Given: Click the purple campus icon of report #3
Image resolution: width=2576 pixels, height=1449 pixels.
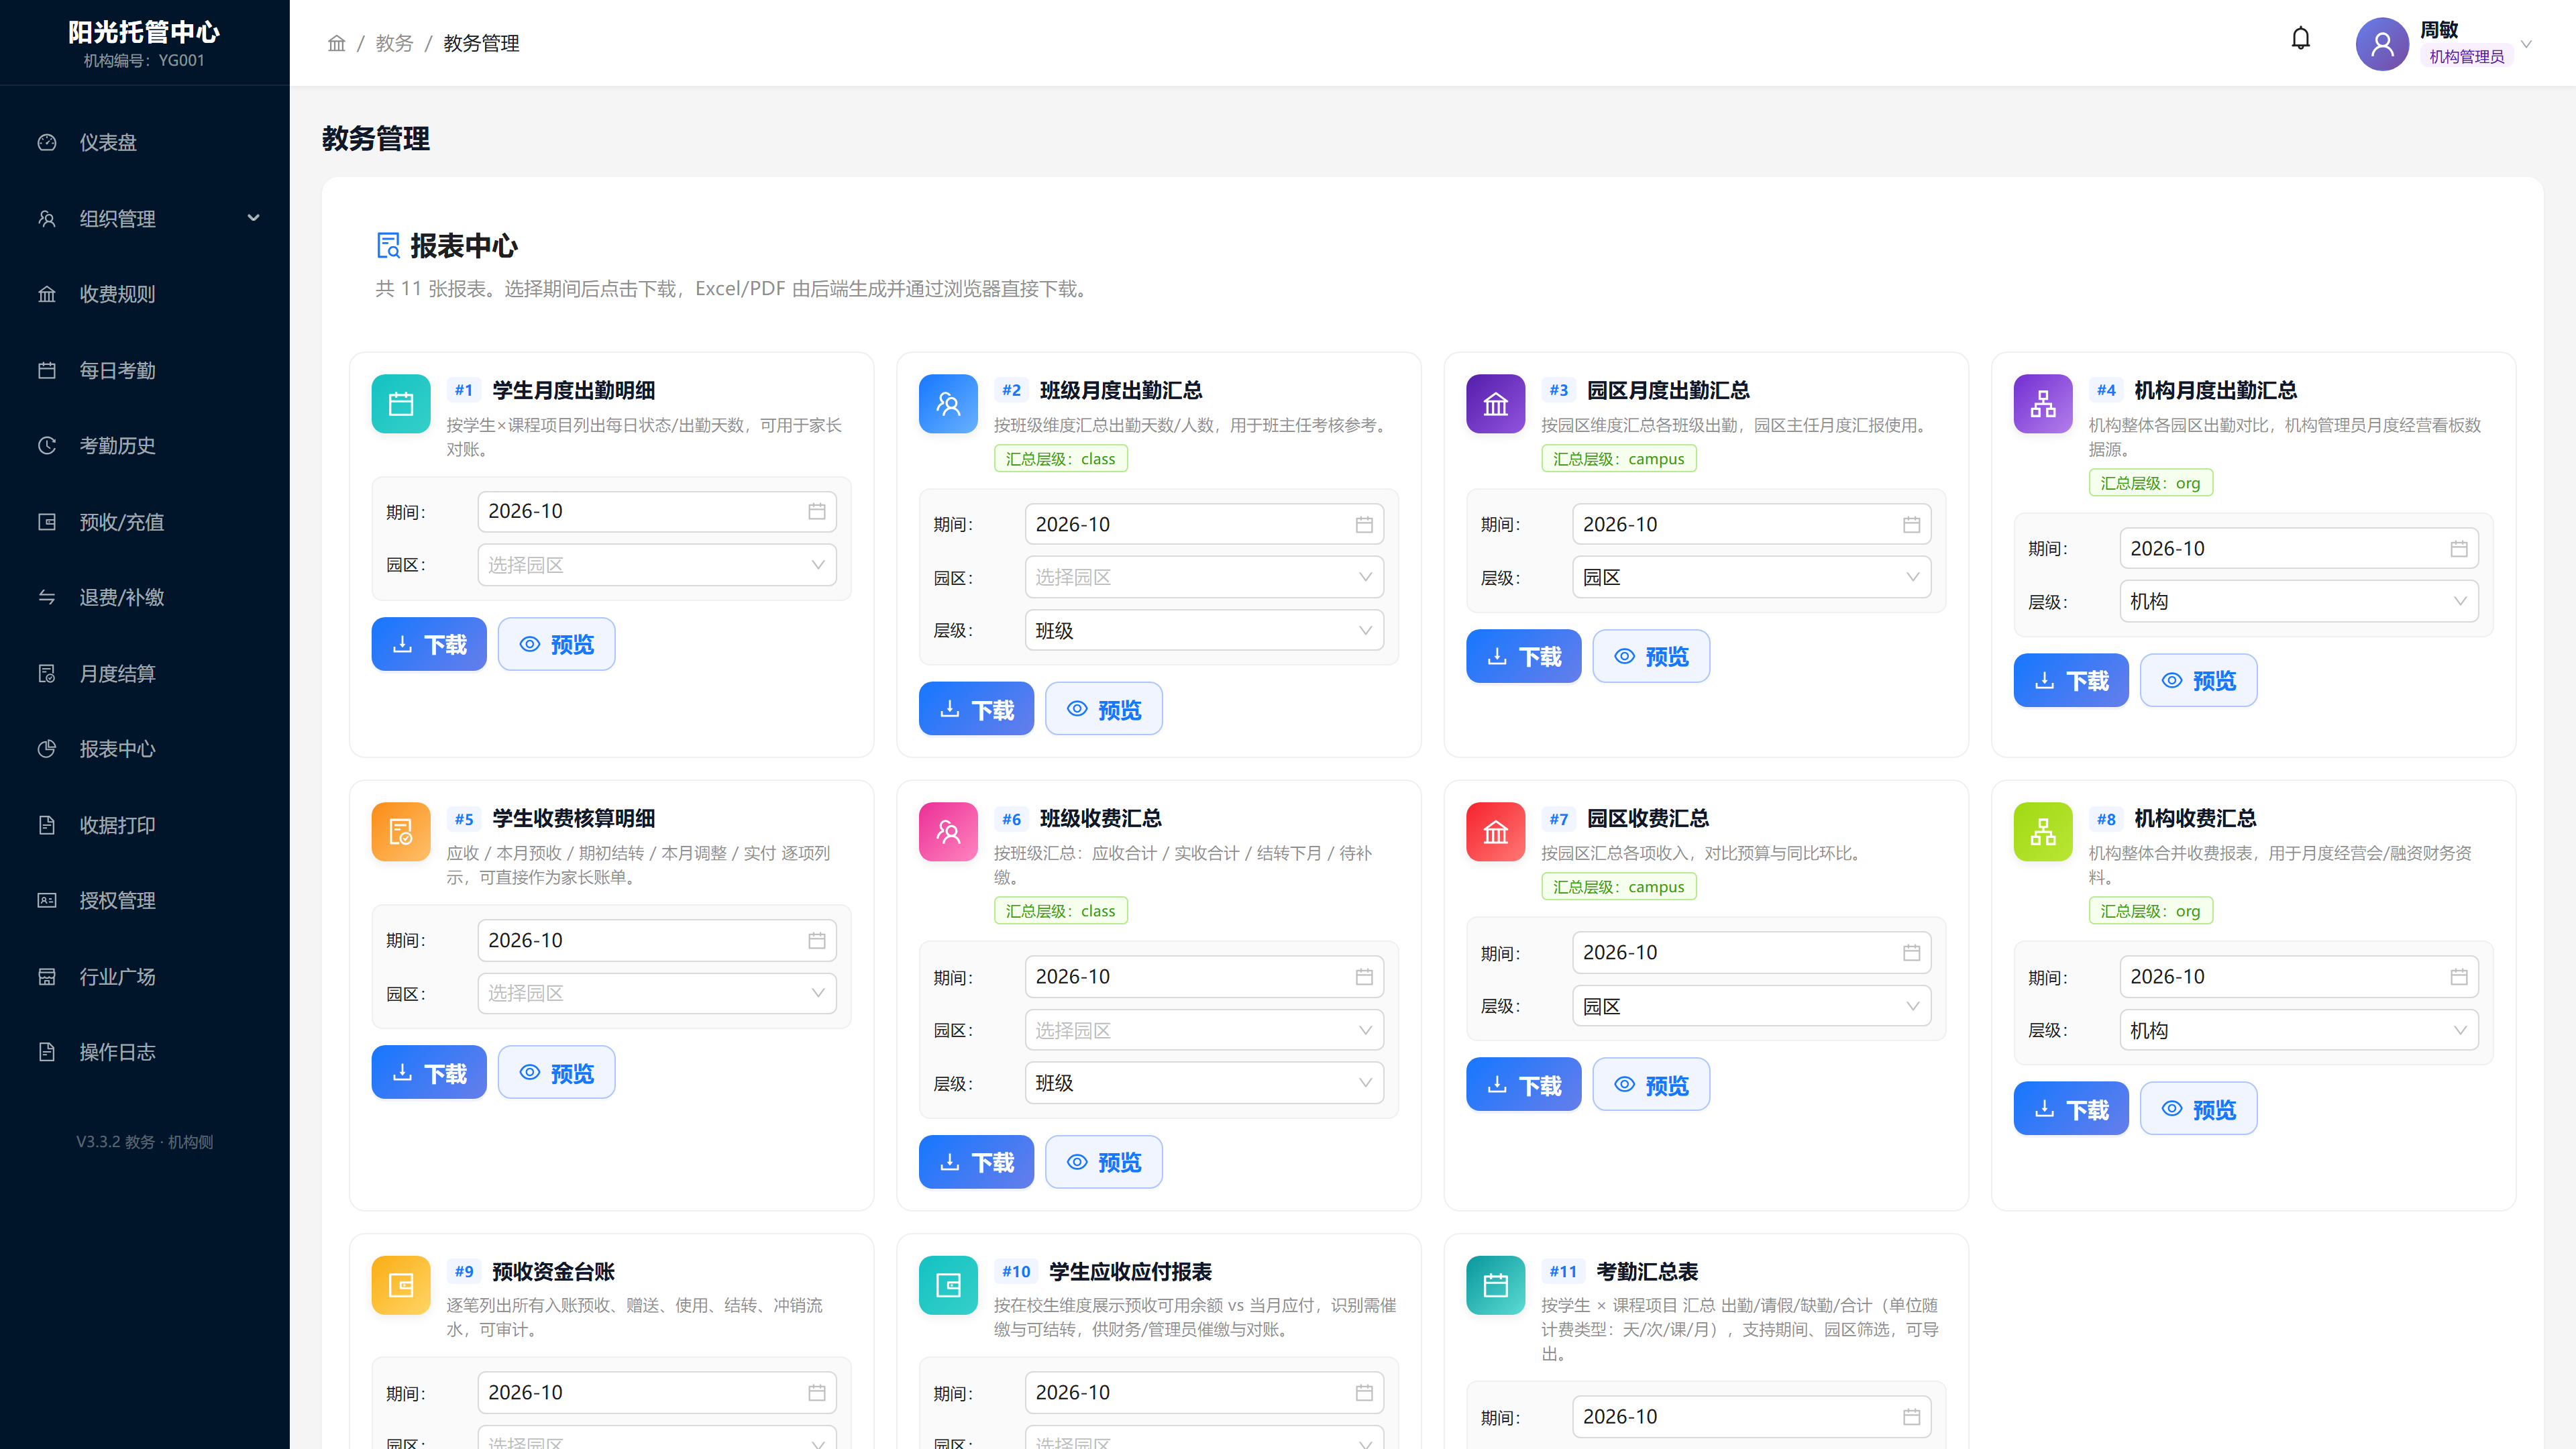Looking at the screenshot, I should pyautogui.click(x=1495, y=403).
